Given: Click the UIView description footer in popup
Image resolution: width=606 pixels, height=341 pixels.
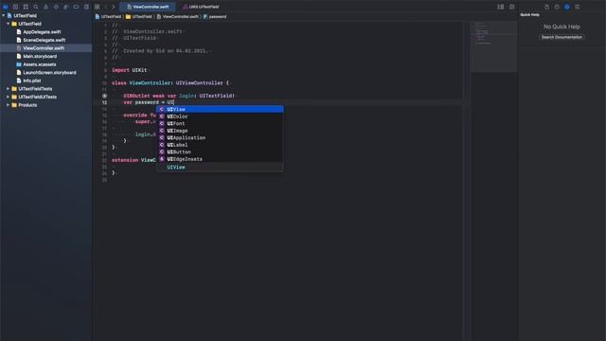Looking at the screenshot, I should click(x=220, y=167).
